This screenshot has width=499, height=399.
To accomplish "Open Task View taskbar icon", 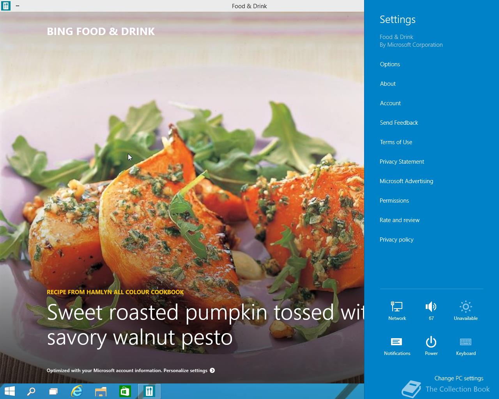I will [53, 391].
